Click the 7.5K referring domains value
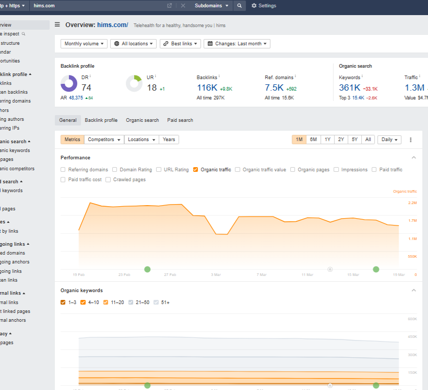428x390 pixels. point(274,87)
